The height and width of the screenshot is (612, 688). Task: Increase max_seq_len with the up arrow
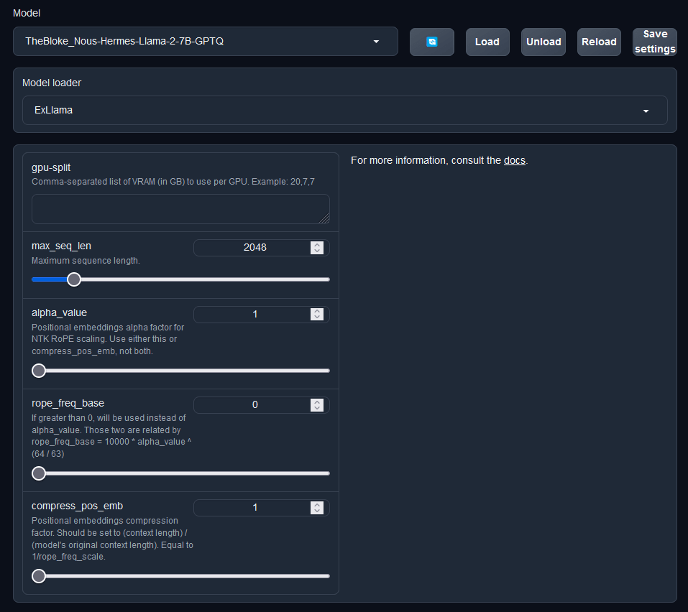(317, 244)
